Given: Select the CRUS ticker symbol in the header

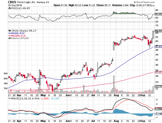Looking at the screenshot, I should pyautogui.click(x=12, y=2).
